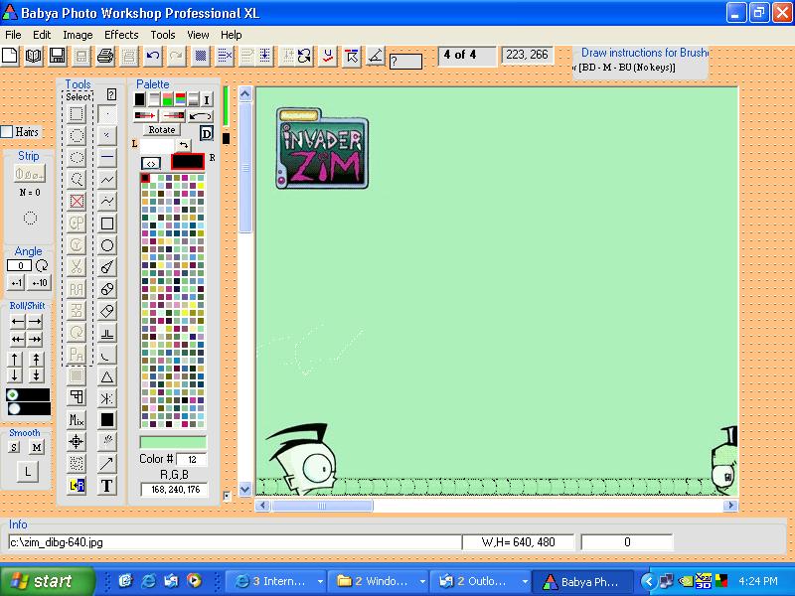Toggle Smooth L option
The height and width of the screenshot is (596, 795).
pos(28,472)
